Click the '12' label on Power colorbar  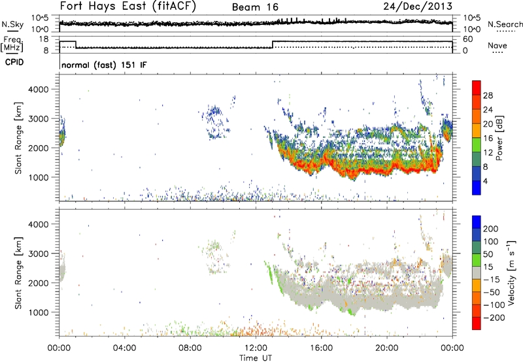pyautogui.click(x=488, y=153)
